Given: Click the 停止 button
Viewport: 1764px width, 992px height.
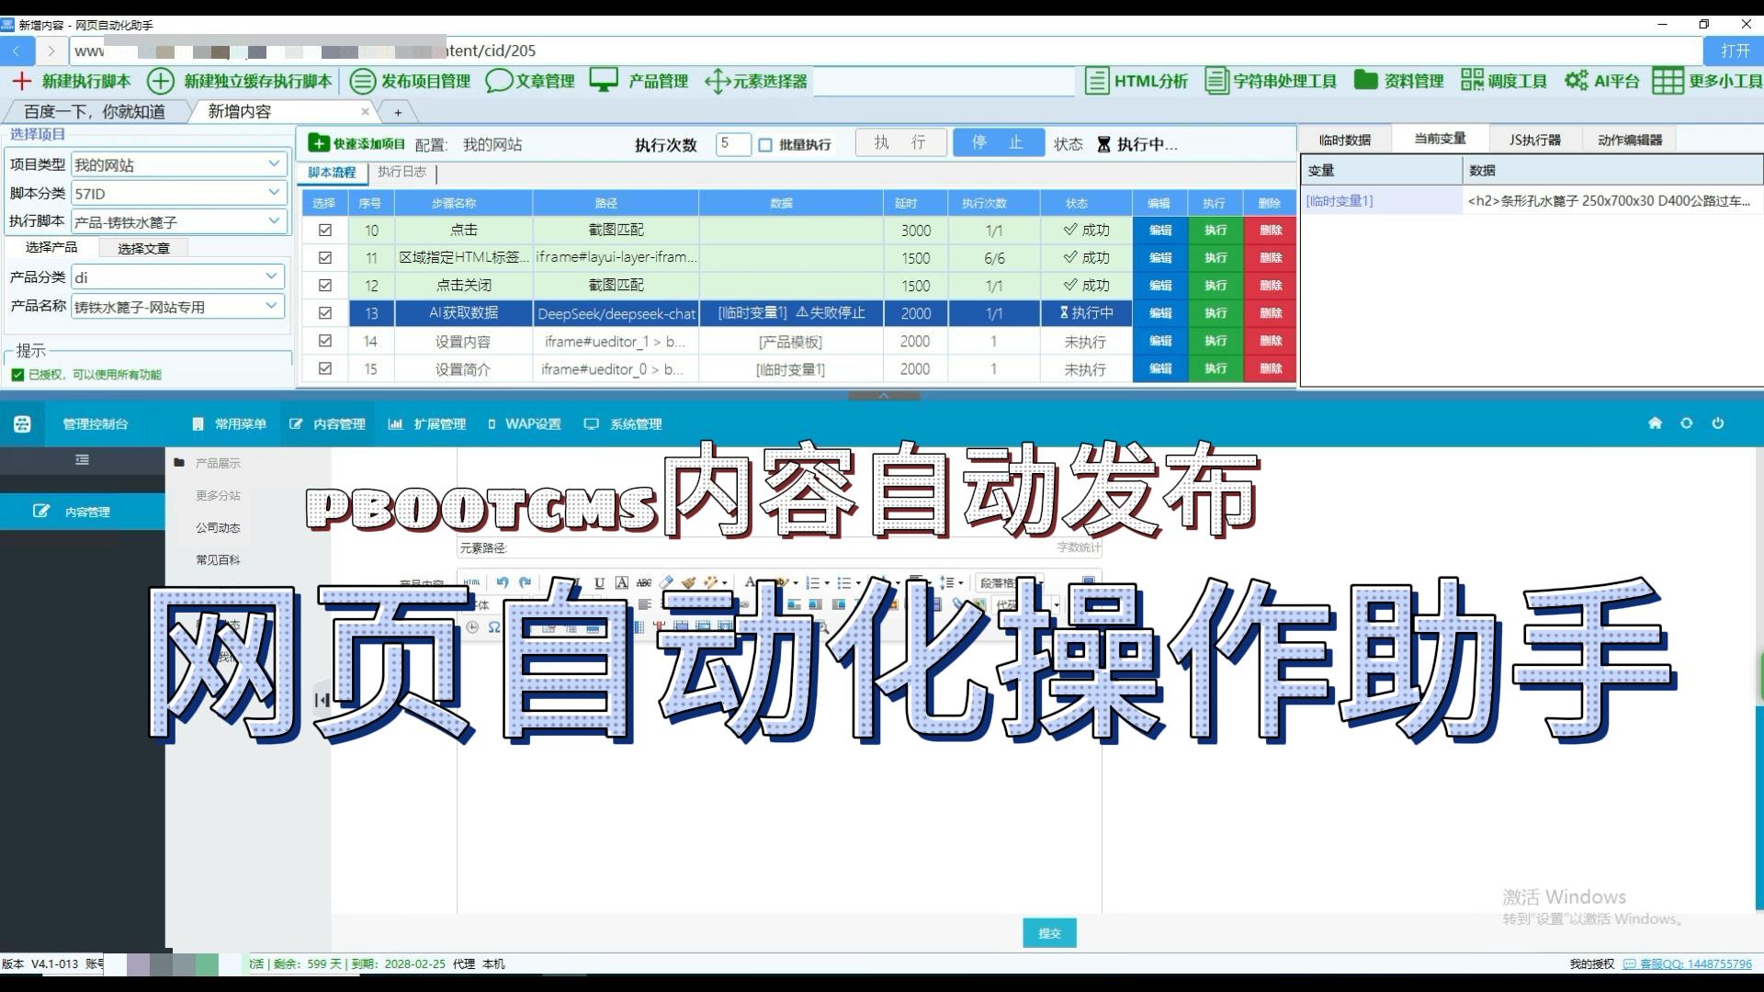Looking at the screenshot, I should pyautogui.click(x=998, y=142).
